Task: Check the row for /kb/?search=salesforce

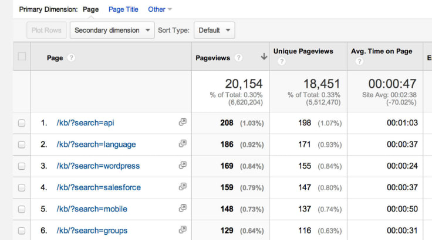Action: tap(22, 188)
